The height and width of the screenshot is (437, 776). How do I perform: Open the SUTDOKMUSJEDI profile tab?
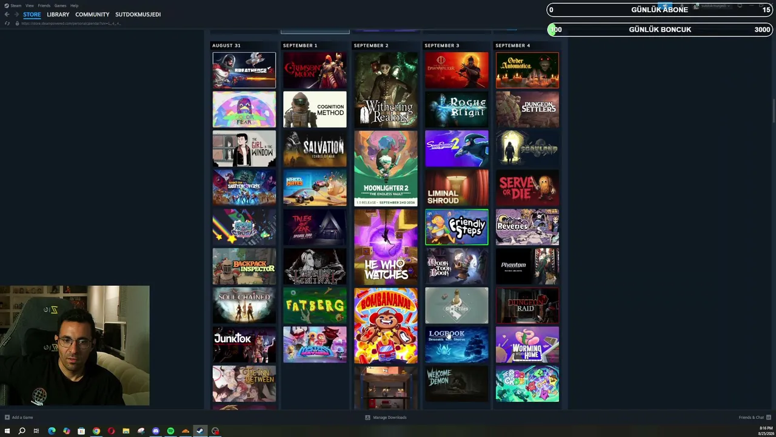coord(138,15)
